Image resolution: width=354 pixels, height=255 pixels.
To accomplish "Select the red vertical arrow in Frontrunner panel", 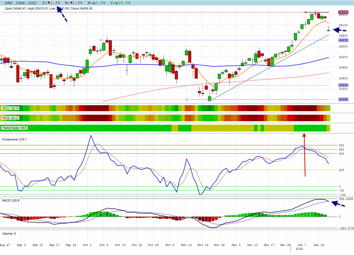I will click(x=305, y=155).
